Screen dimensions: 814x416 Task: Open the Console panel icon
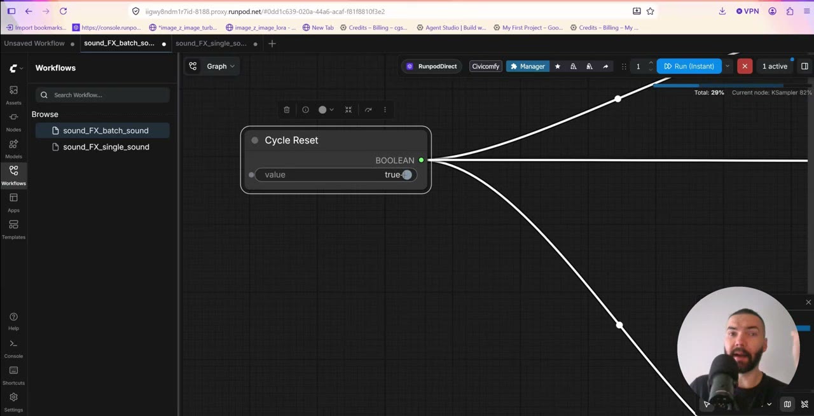click(13, 347)
